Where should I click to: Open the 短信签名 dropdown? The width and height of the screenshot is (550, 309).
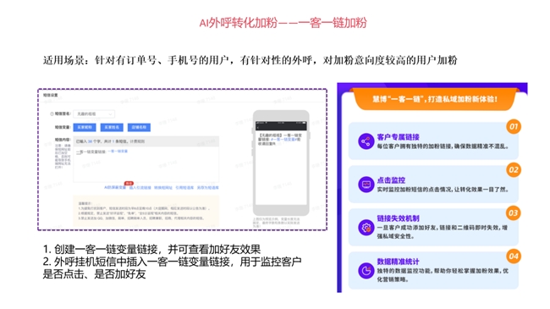[94, 113]
